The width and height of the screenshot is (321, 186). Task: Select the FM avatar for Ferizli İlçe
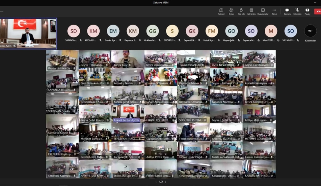(212, 31)
